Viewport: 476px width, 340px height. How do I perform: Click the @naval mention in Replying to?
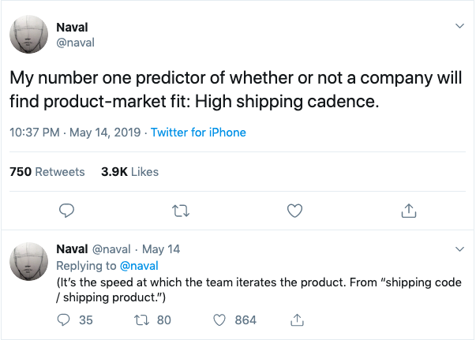coord(140,265)
